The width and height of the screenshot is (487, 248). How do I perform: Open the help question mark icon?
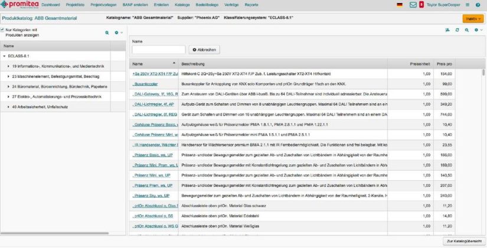pos(478,5)
